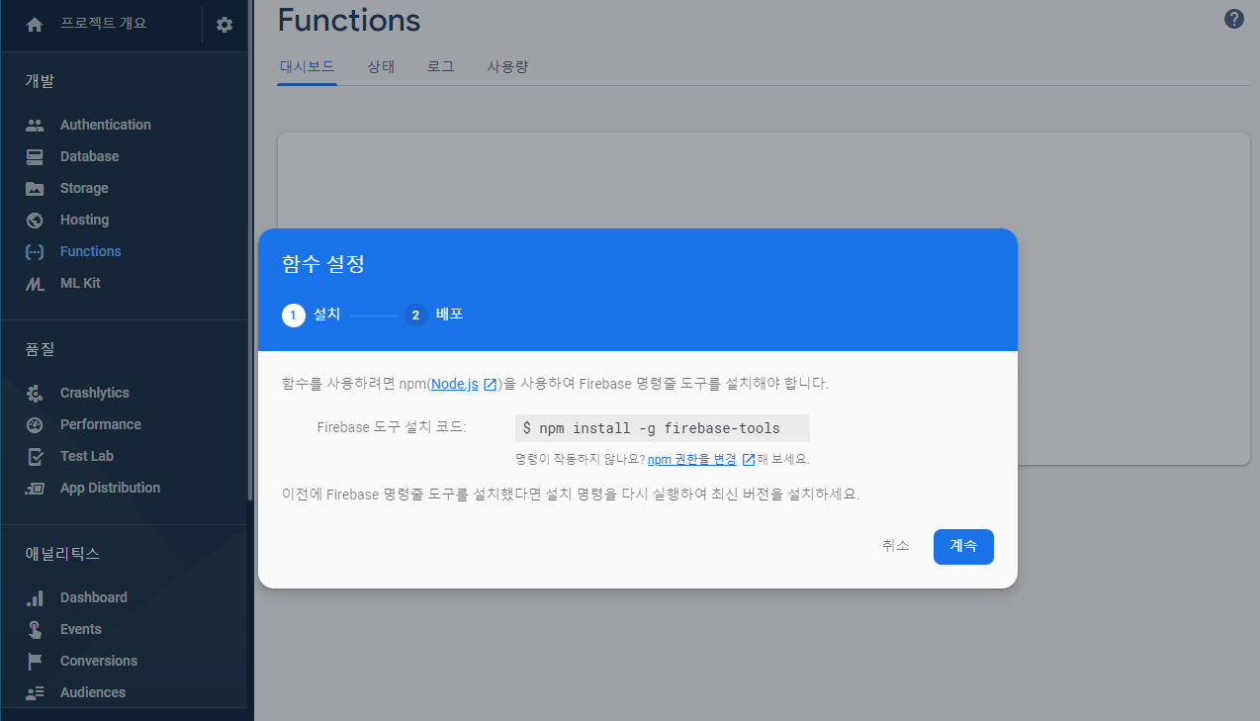Select step 1 circle 설치
This screenshot has height=721, width=1260.
pos(293,315)
